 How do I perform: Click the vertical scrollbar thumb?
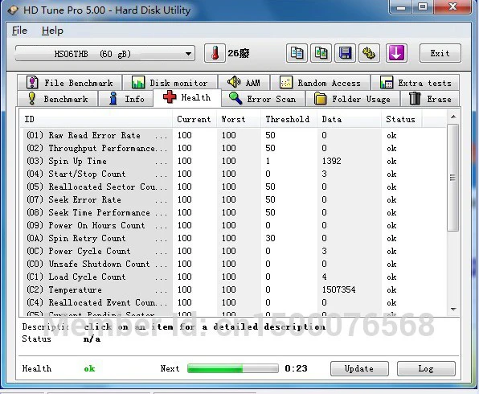[452, 177]
